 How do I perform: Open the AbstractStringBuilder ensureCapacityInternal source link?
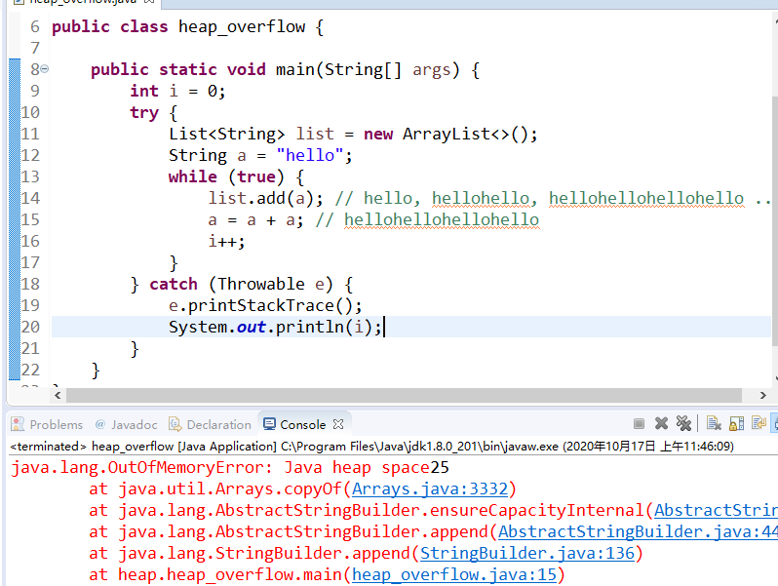click(x=716, y=511)
